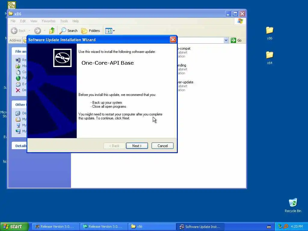
Task: Click the publish to web icon
Action: pos(18,78)
